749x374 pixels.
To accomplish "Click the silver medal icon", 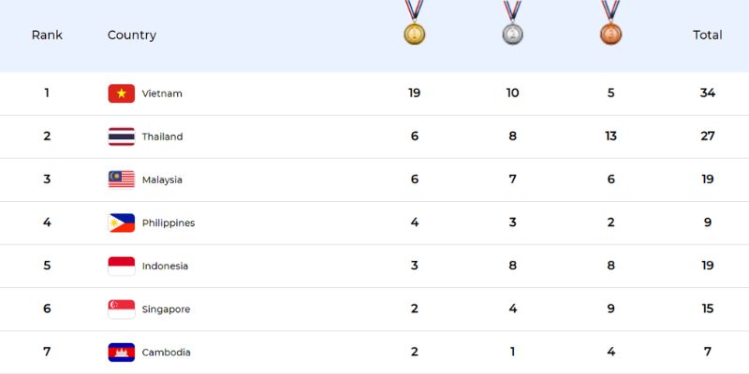I will (x=512, y=33).
